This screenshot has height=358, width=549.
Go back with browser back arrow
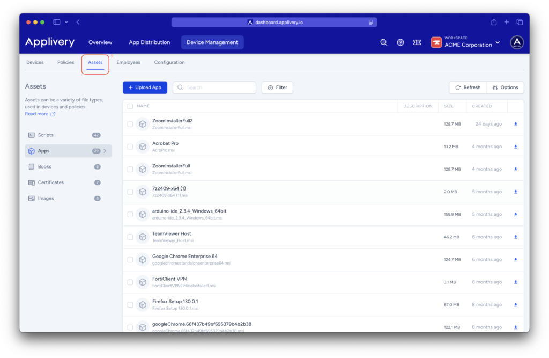pos(78,22)
